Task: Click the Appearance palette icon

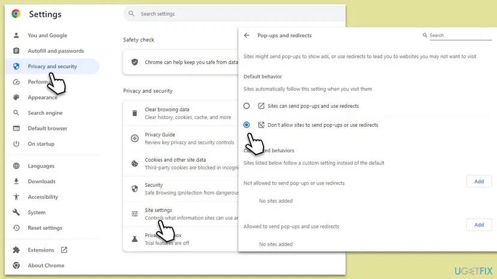Action: pyautogui.click(x=16, y=98)
